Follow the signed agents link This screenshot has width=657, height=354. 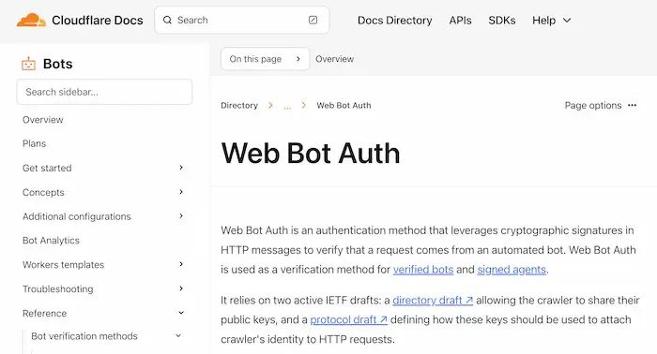[x=512, y=270]
